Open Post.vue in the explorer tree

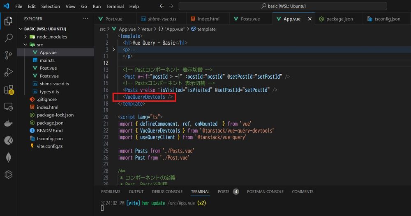pyautogui.click(x=55, y=68)
